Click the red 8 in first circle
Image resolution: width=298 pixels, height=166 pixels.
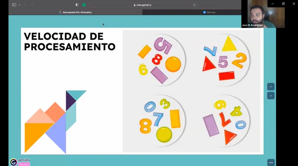coord(157,59)
